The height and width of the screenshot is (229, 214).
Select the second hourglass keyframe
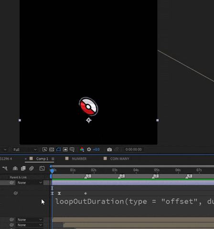59,193
